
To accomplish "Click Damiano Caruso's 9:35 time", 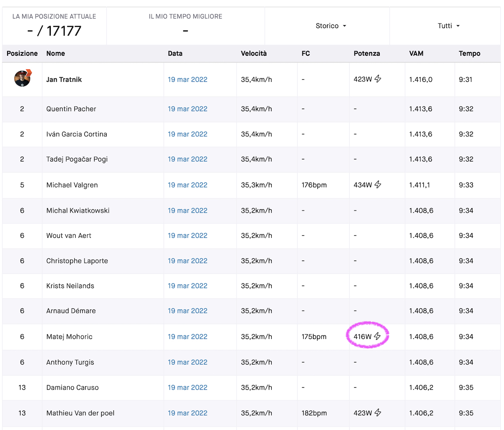I will tap(466, 388).
